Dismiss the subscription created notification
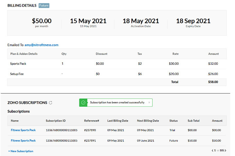This screenshot has width=235, height=156. tap(149, 102)
